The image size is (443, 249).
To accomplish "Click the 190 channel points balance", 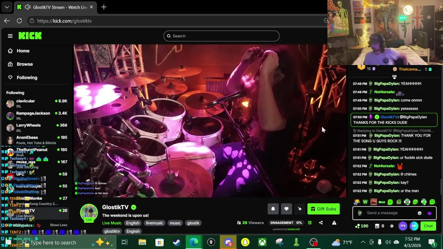I will 362,226.
